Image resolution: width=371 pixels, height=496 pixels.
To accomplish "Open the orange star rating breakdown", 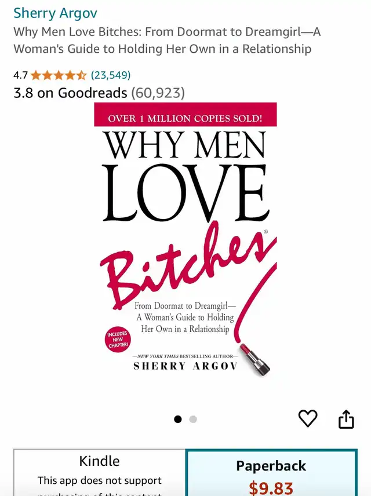I will 59,75.
